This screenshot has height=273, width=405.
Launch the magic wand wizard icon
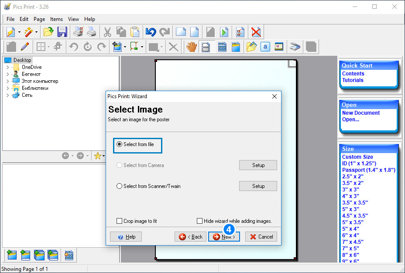pyautogui.click(x=28, y=32)
